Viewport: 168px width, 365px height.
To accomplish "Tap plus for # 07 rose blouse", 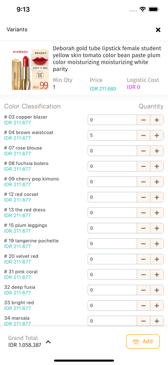I will click(157, 151).
